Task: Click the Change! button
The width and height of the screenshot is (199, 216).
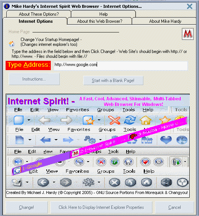Action: (27, 207)
